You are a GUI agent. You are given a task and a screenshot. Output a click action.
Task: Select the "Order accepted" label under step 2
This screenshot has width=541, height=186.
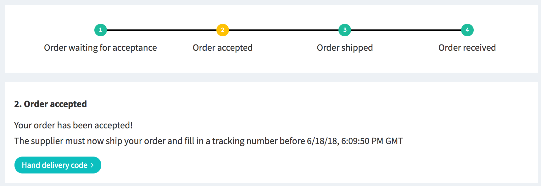point(223,48)
